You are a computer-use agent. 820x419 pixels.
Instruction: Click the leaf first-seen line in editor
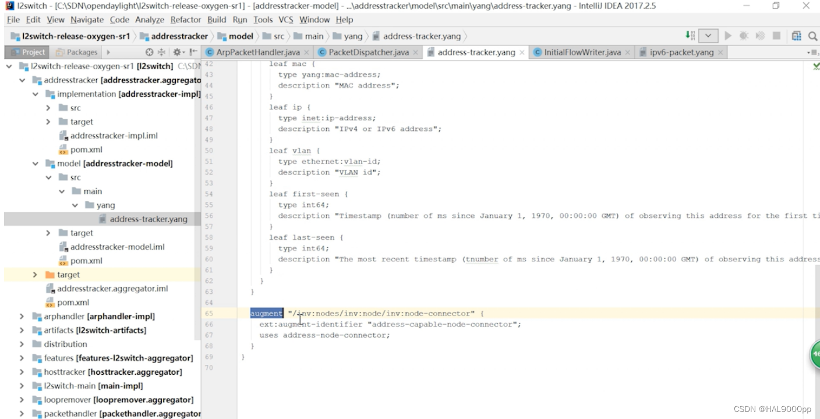coord(308,194)
